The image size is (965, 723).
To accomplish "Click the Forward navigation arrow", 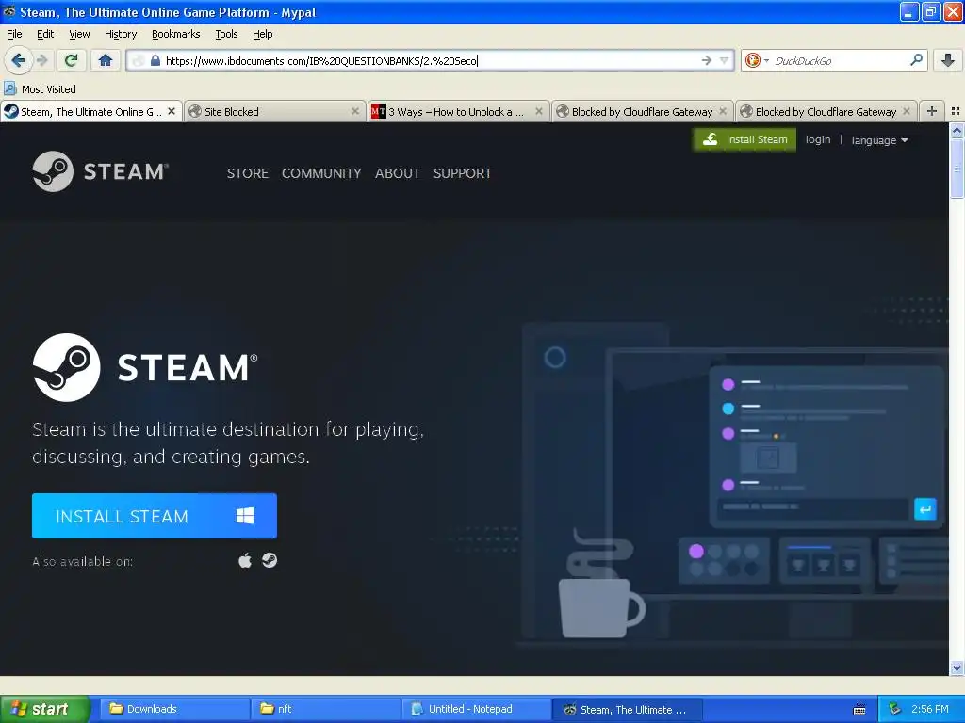I will [x=41, y=60].
